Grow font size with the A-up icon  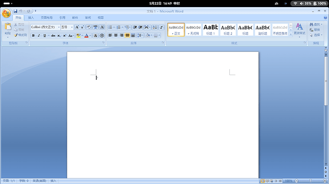click(77, 27)
